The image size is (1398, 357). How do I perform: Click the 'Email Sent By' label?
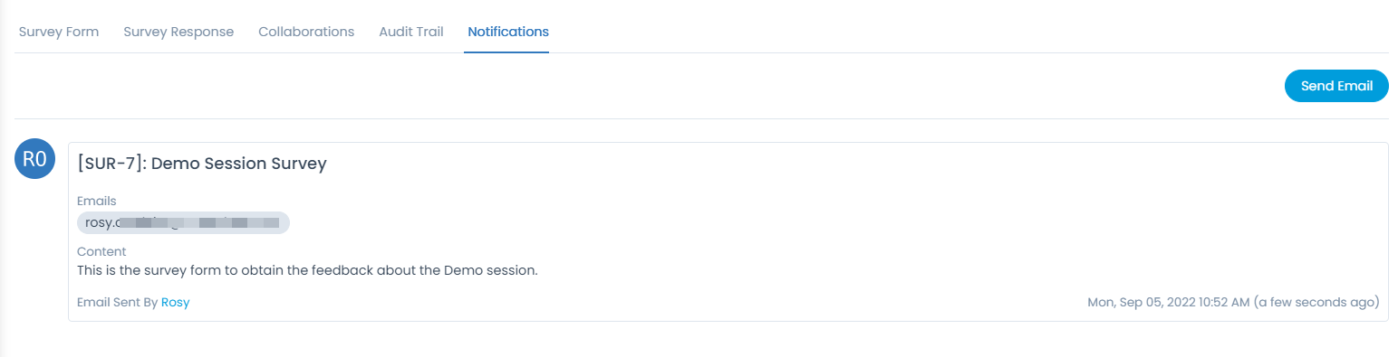(x=117, y=303)
